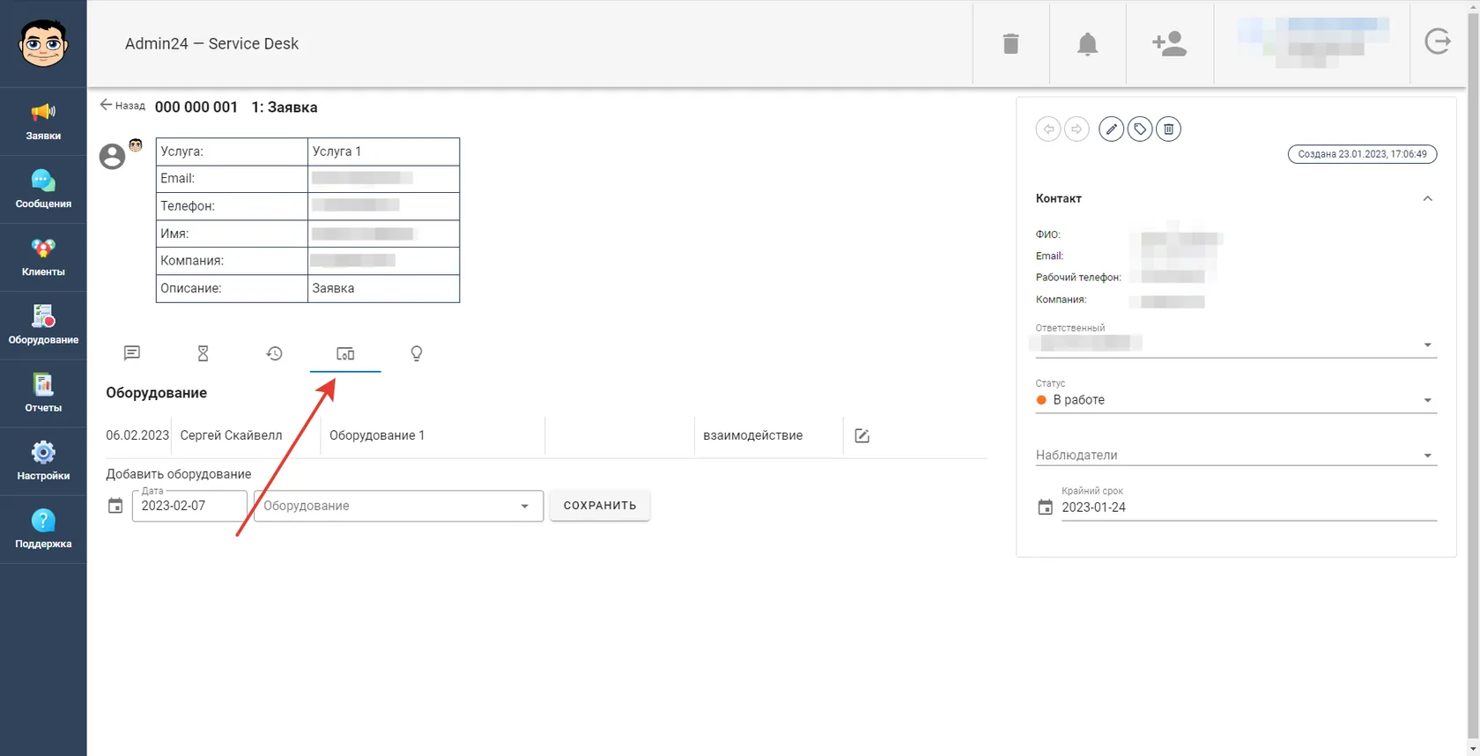The image size is (1480, 756).
Task: Edit ticket with pencil icon
Action: pos(1112,129)
